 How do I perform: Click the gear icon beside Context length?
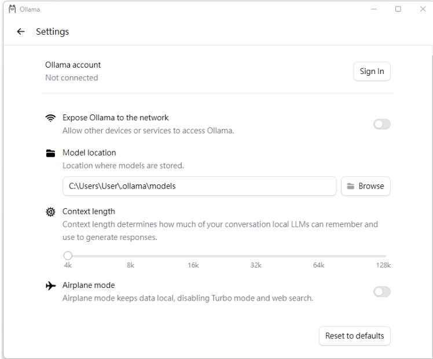coord(51,212)
